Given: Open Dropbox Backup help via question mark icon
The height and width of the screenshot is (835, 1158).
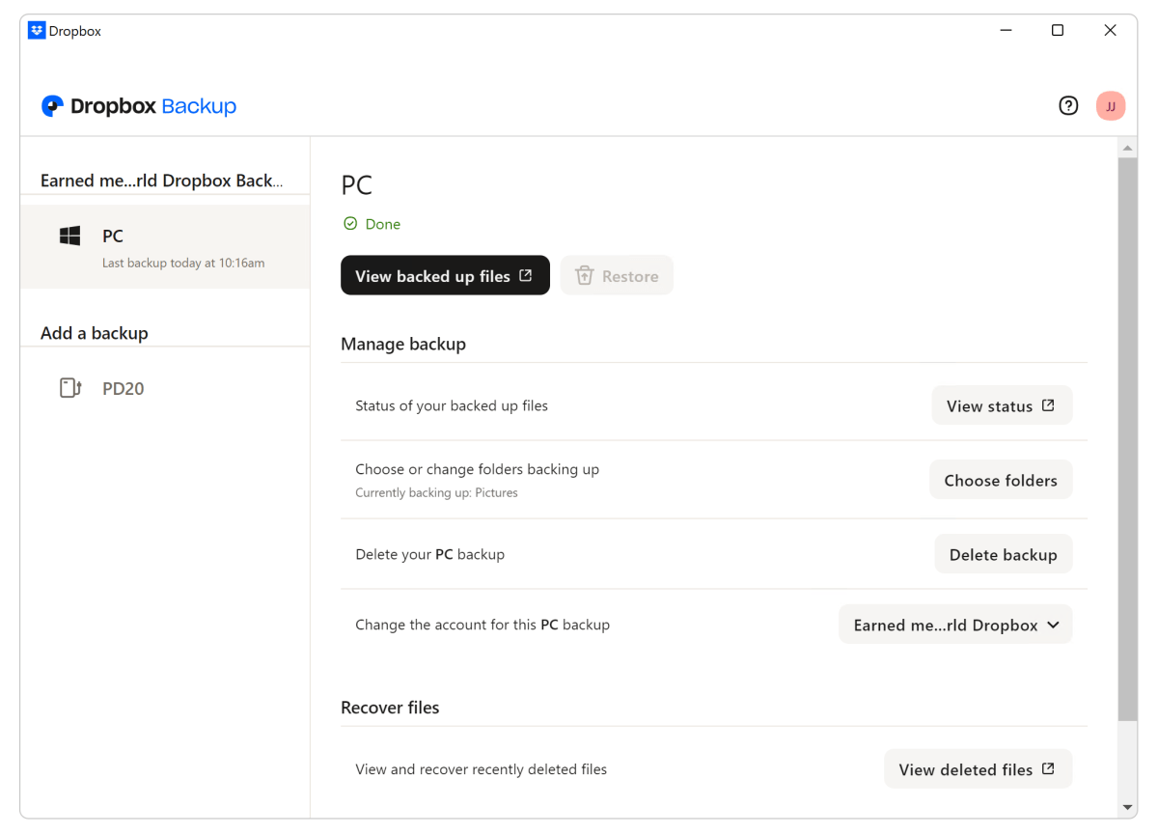Looking at the screenshot, I should click(x=1067, y=105).
